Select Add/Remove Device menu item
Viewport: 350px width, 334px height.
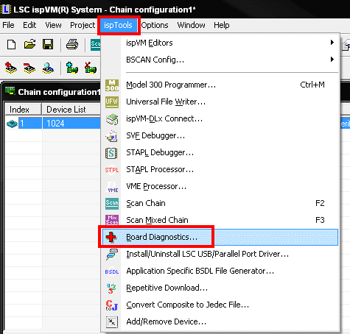point(220,321)
